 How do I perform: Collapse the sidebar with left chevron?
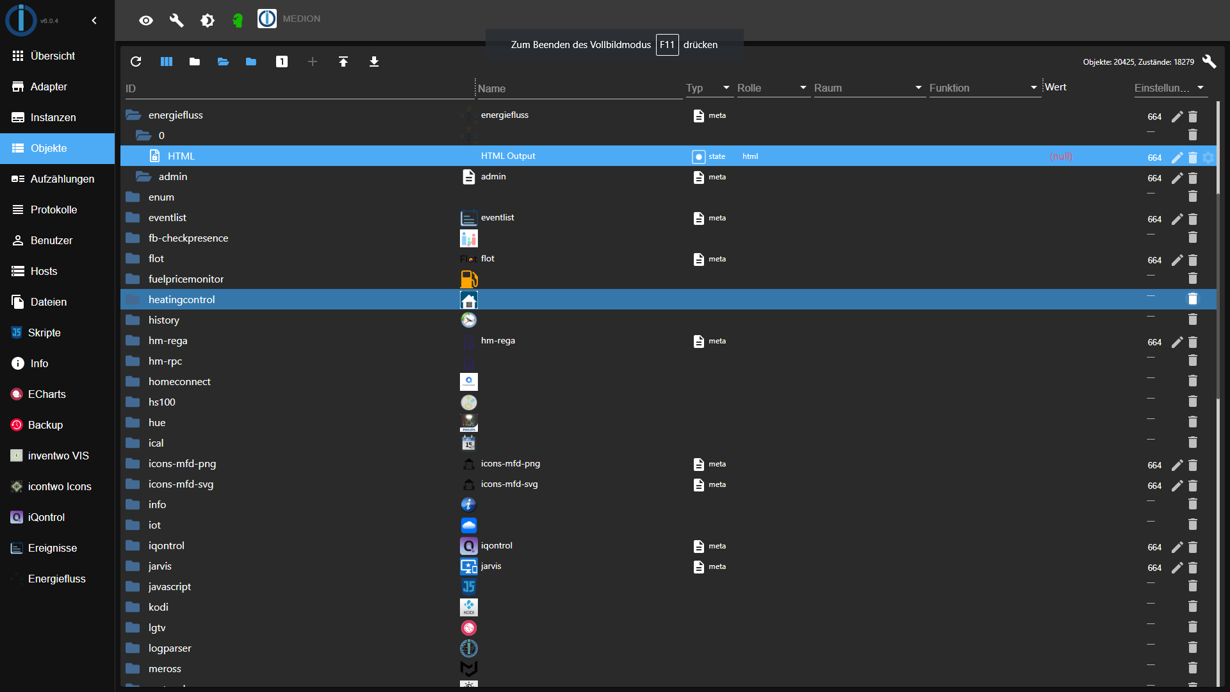(x=94, y=21)
